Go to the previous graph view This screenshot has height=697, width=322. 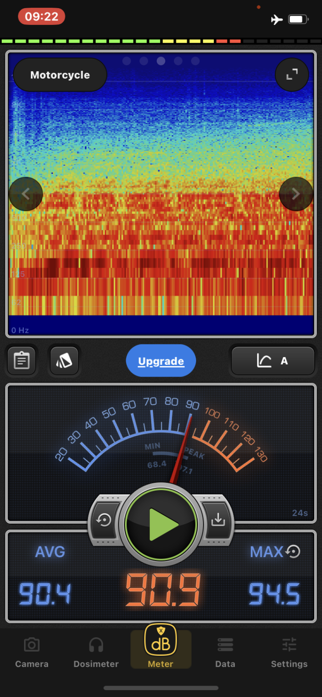coord(26,194)
